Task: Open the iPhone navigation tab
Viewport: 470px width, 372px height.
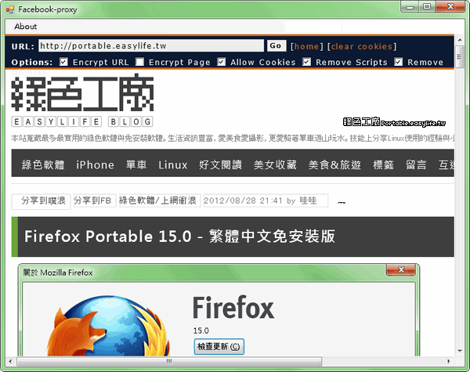Action: pos(95,165)
